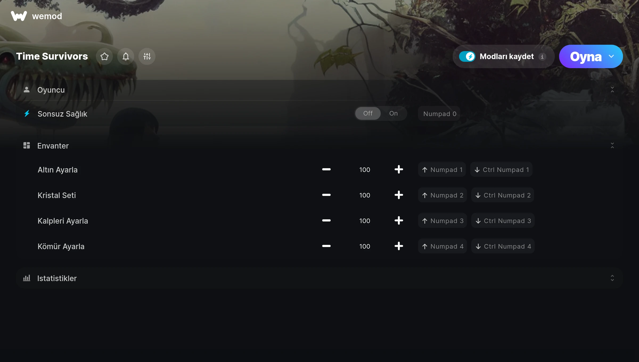Image resolution: width=639 pixels, height=362 pixels.
Task: Click the WeMod logo icon
Action: pos(19,16)
